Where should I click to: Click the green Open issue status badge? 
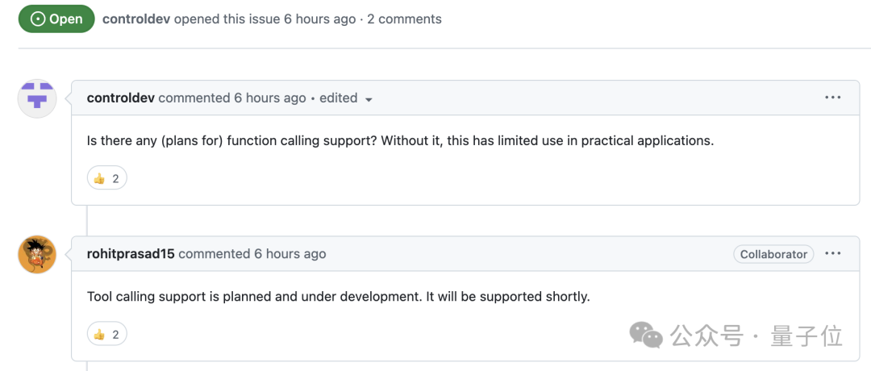[56, 19]
